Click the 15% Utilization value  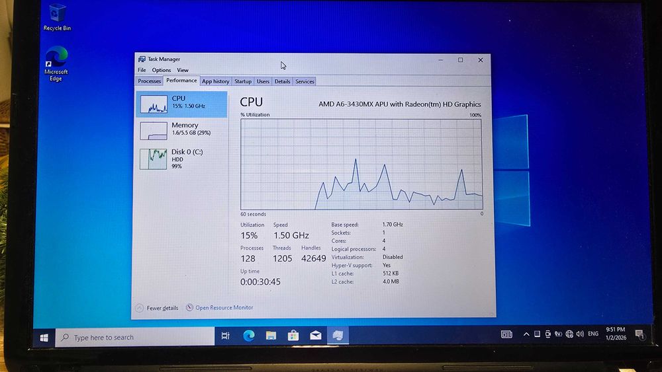pyautogui.click(x=249, y=235)
